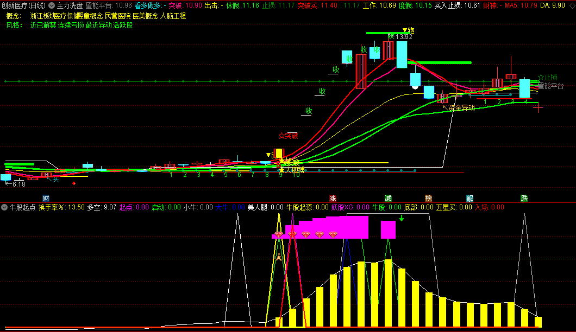Viewport: 576px width, 332px height.
Task: Click the small person figure icon
Action: [279, 257]
